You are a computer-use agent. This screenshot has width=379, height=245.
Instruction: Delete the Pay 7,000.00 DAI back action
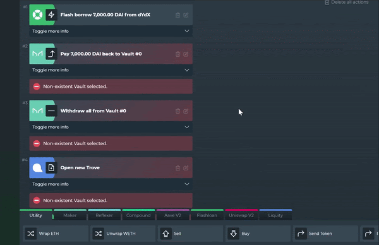[x=177, y=54]
